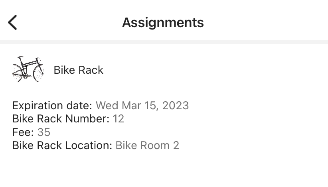Click the Bike Rack Number label
Viewport: 328px width, 187px height.
point(61,119)
